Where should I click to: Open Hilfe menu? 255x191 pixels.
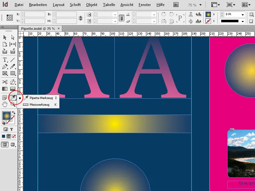click(160, 5)
